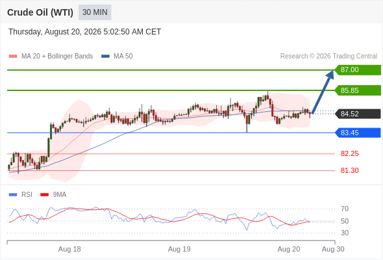Click the Aug 20 date on the axis

click(289, 249)
